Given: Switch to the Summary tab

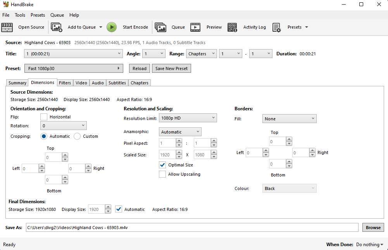Looking at the screenshot, I should (17, 83).
